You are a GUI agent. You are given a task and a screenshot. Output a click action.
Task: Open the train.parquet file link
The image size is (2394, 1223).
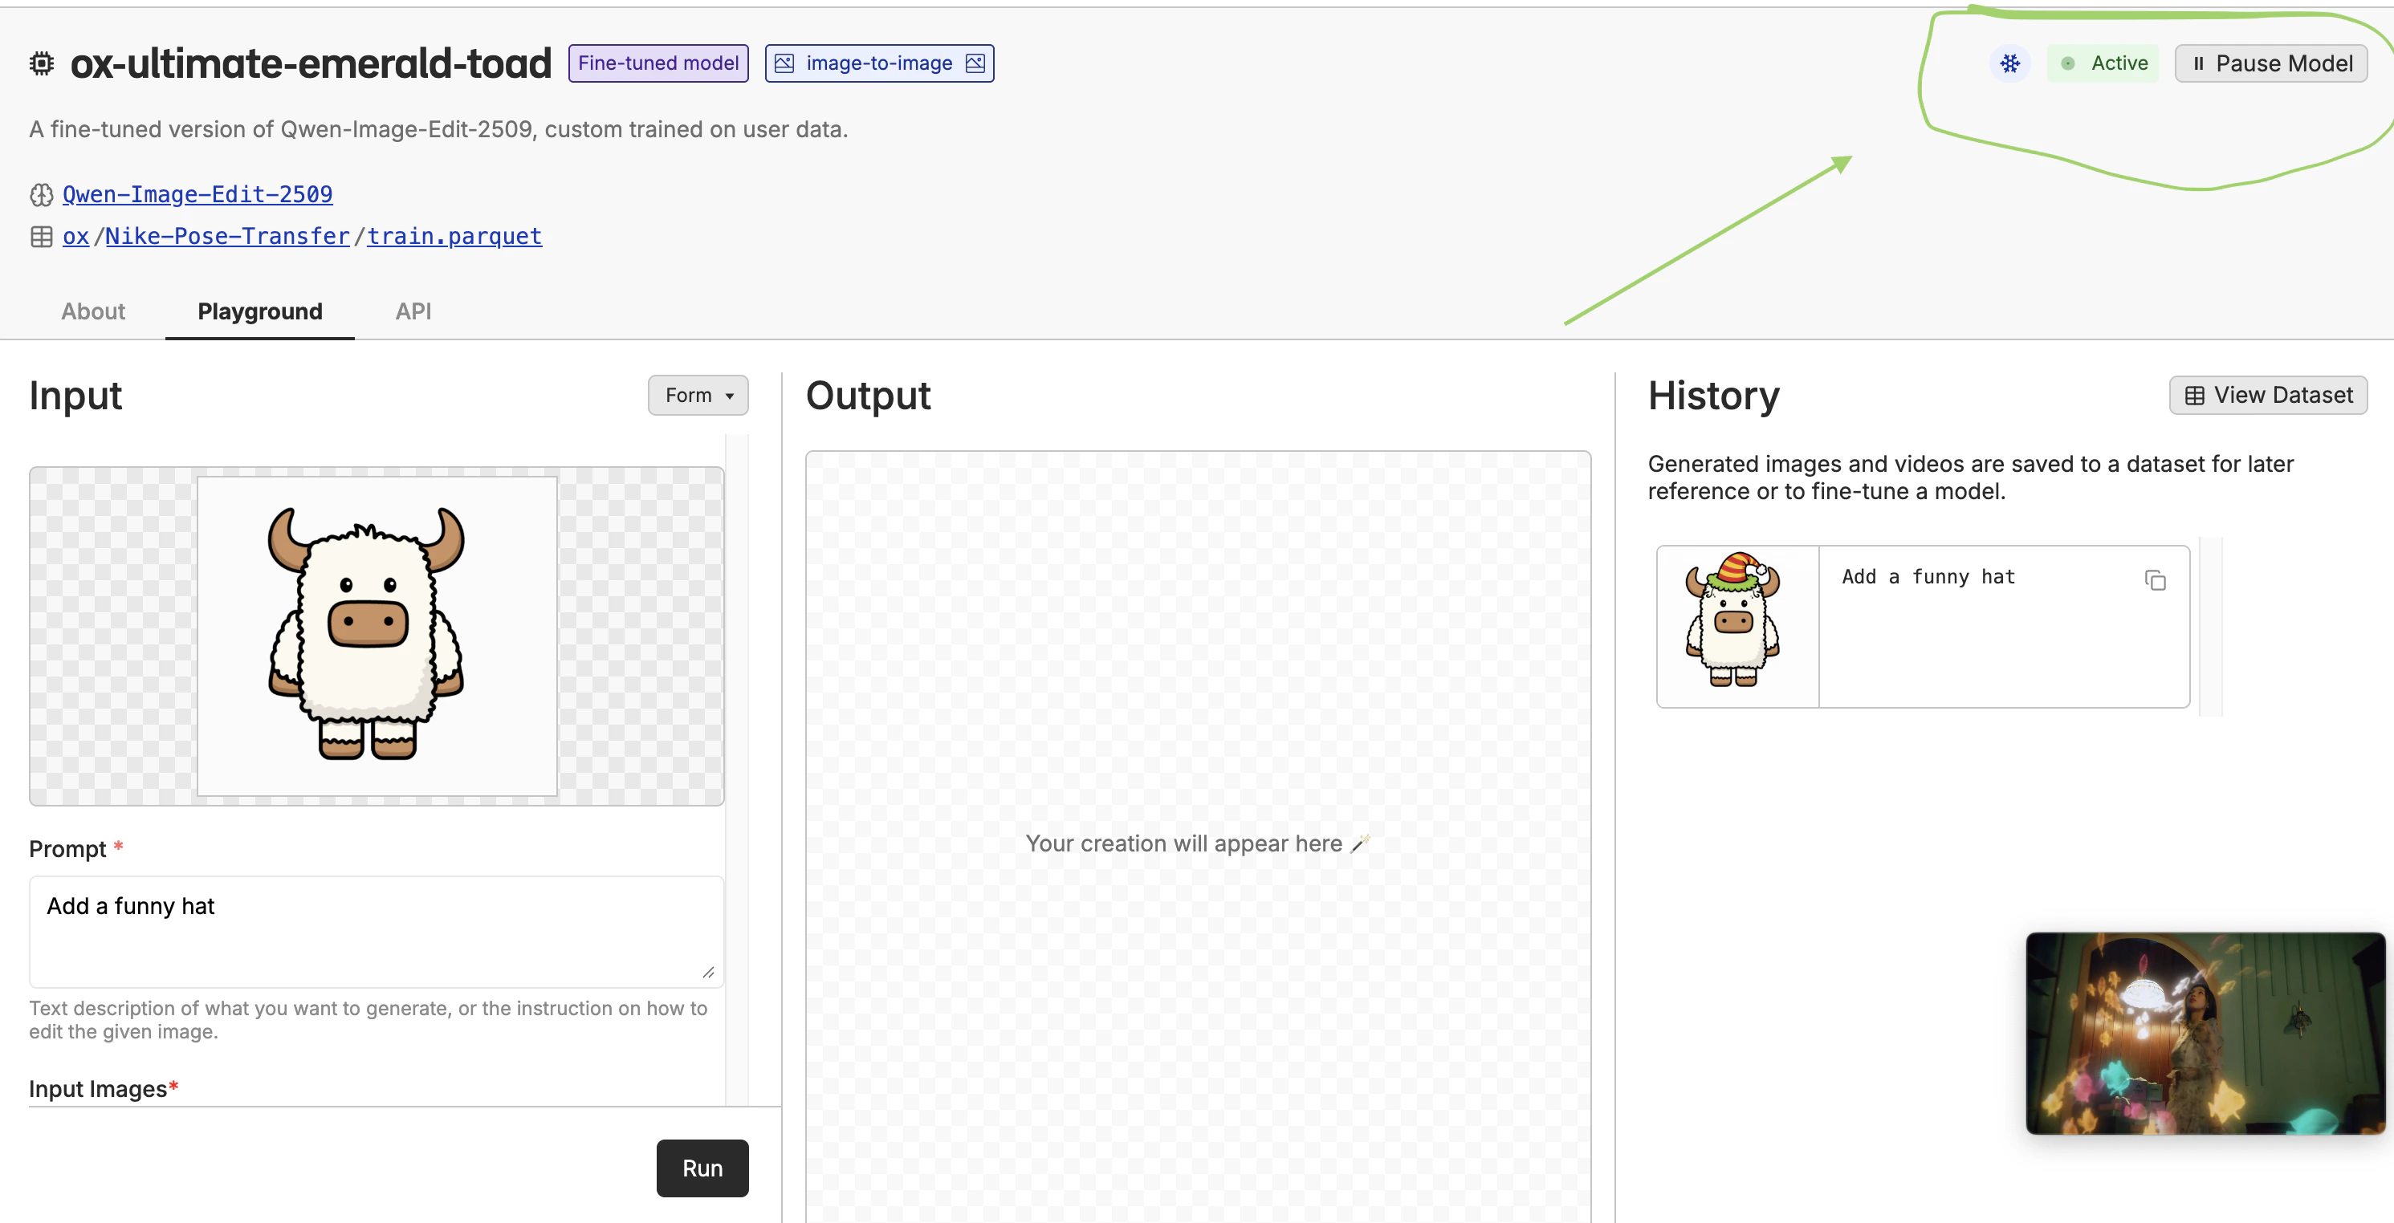[454, 237]
